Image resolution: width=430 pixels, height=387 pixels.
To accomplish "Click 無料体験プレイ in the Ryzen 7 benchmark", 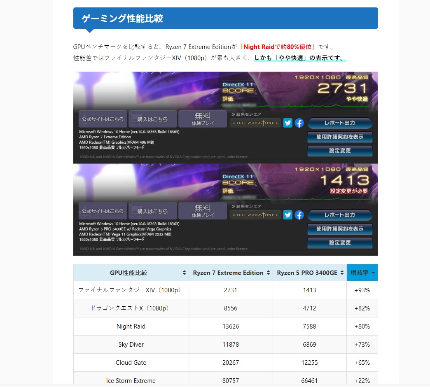I will 203,119.
